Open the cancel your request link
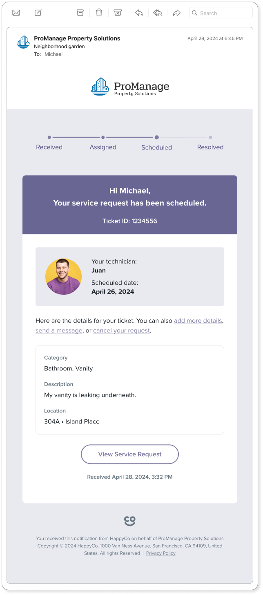Image resolution: width=263 pixels, height=595 pixels. [x=121, y=331]
